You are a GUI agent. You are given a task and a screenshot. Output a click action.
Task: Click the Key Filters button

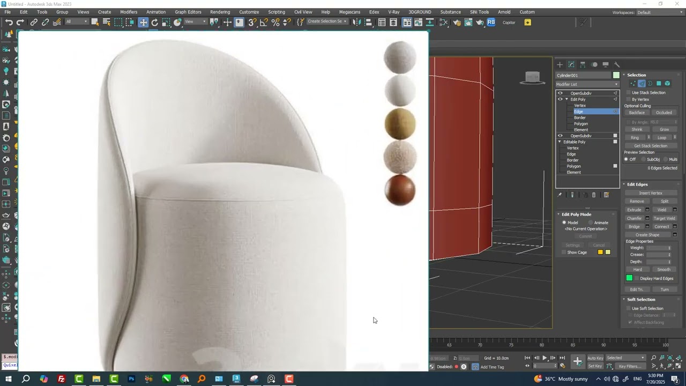(630, 366)
